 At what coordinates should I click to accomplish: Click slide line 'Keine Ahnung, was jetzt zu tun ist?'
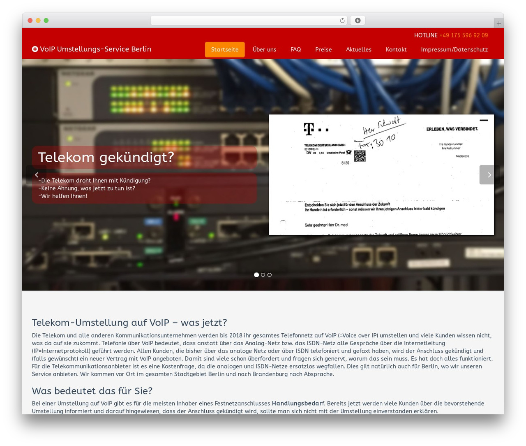click(x=87, y=188)
